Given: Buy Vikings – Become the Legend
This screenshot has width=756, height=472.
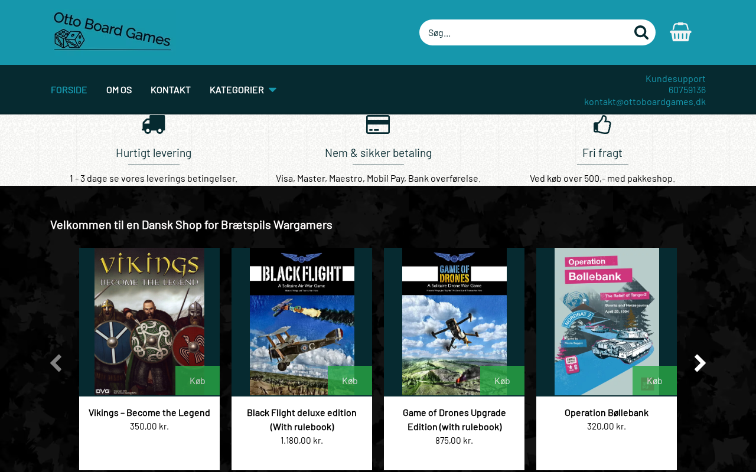Looking at the screenshot, I should [x=197, y=381].
